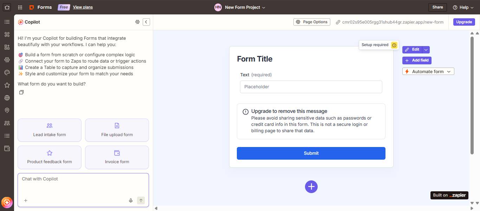Open the View plans link
480x211 pixels.
tap(83, 7)
